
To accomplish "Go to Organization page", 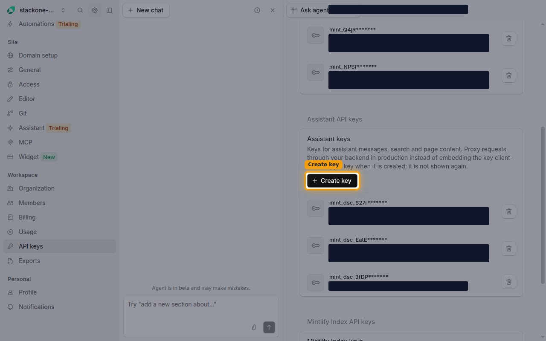I will click(x=60, y=188).
